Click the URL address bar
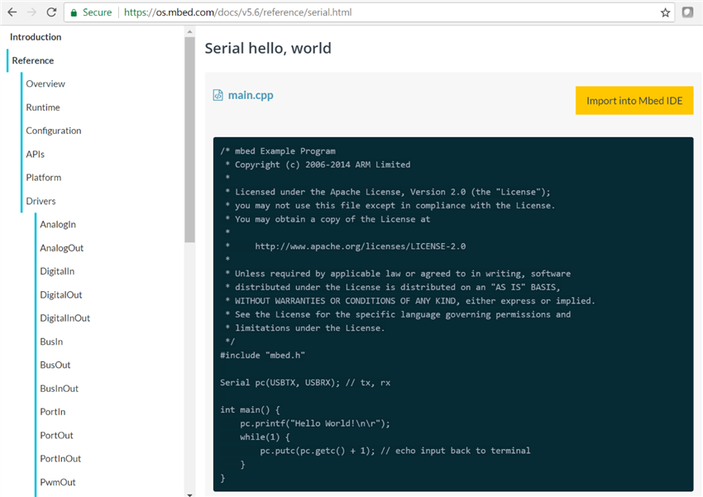 tap(372, 13)
